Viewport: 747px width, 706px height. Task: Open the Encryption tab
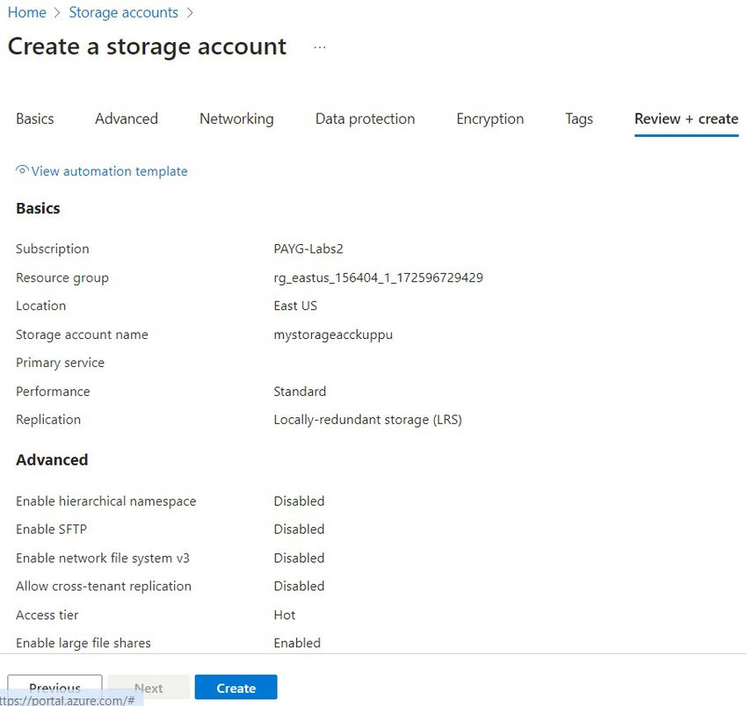pyautogui.click(x=490, y=119)
